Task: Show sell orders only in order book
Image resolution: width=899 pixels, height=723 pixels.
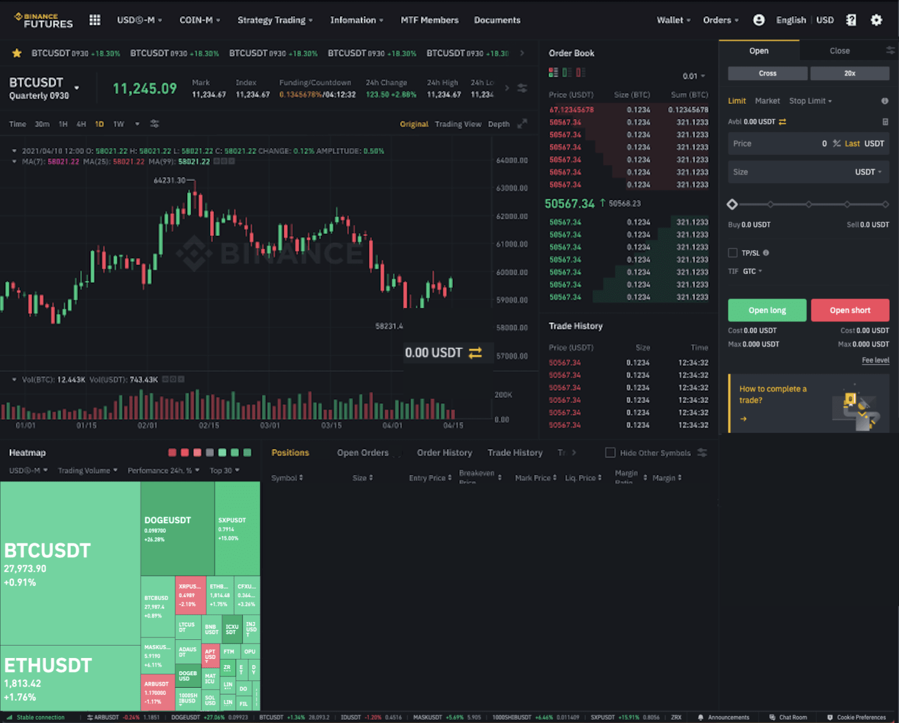Action: [x=580, y=72]
